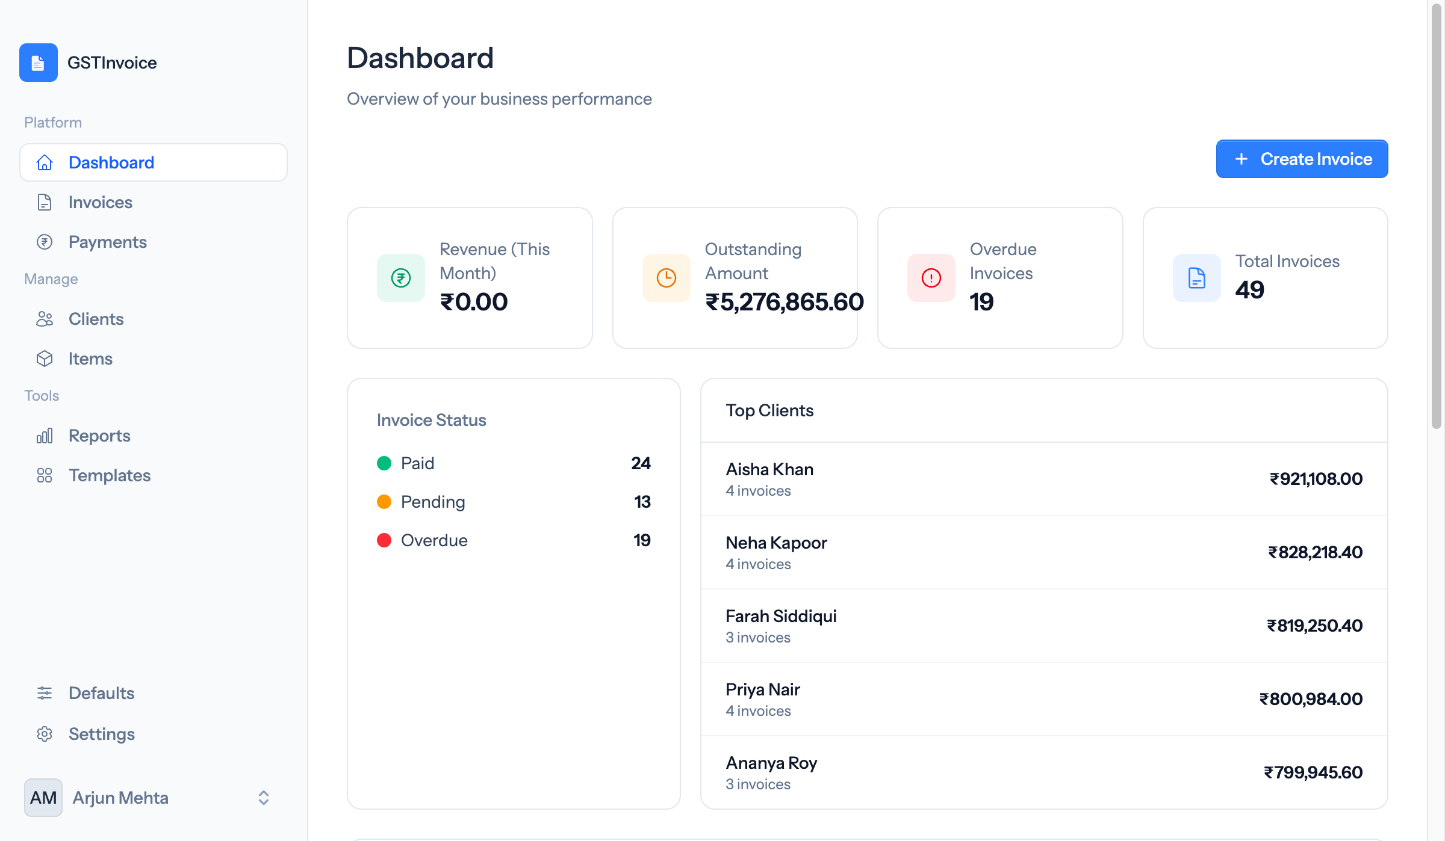Open the Reports tool
This screenshot has width=1445, height=841.
click(154, 436)
